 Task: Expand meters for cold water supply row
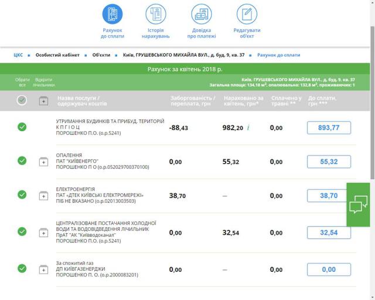(43, 233)
